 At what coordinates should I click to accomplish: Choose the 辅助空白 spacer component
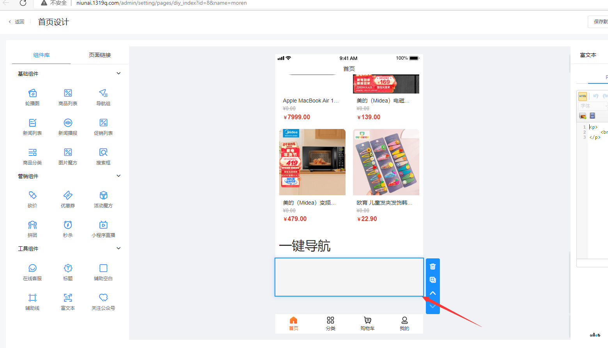coord(103,272)
